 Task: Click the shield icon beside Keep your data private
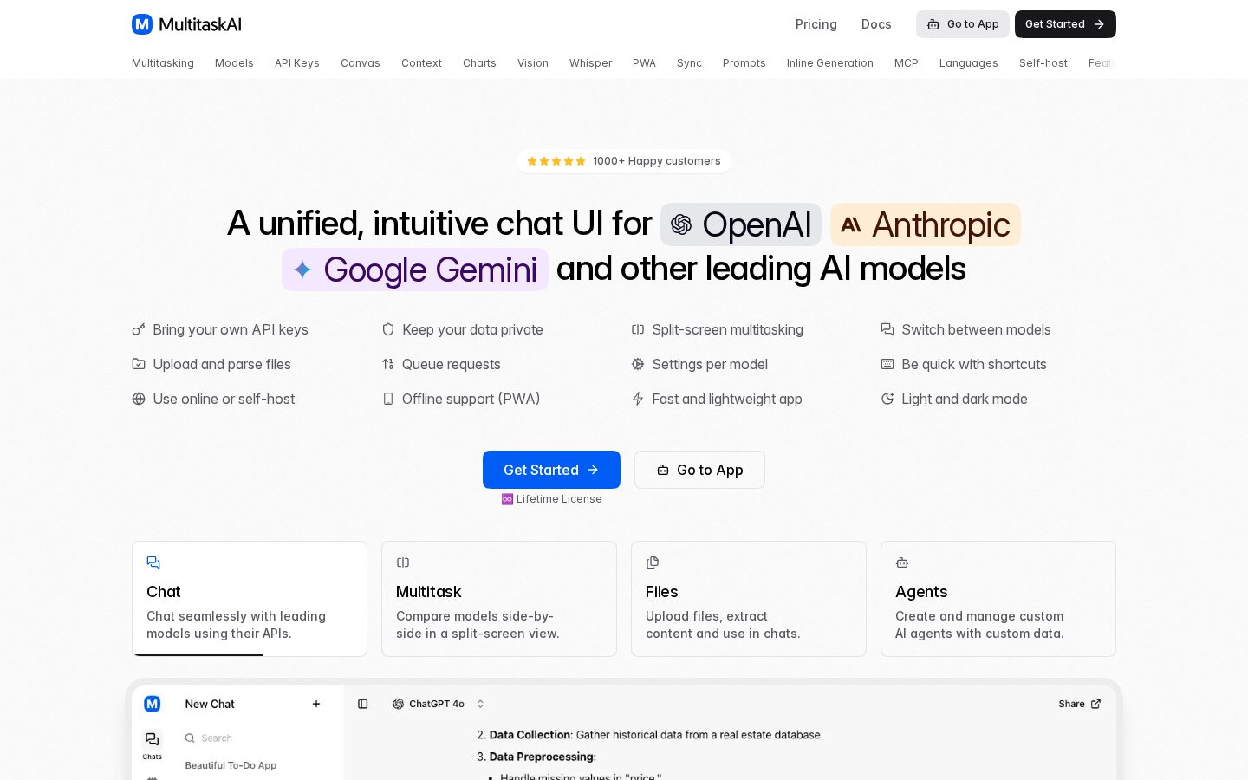pyautogui.click(x=388, y=329)
